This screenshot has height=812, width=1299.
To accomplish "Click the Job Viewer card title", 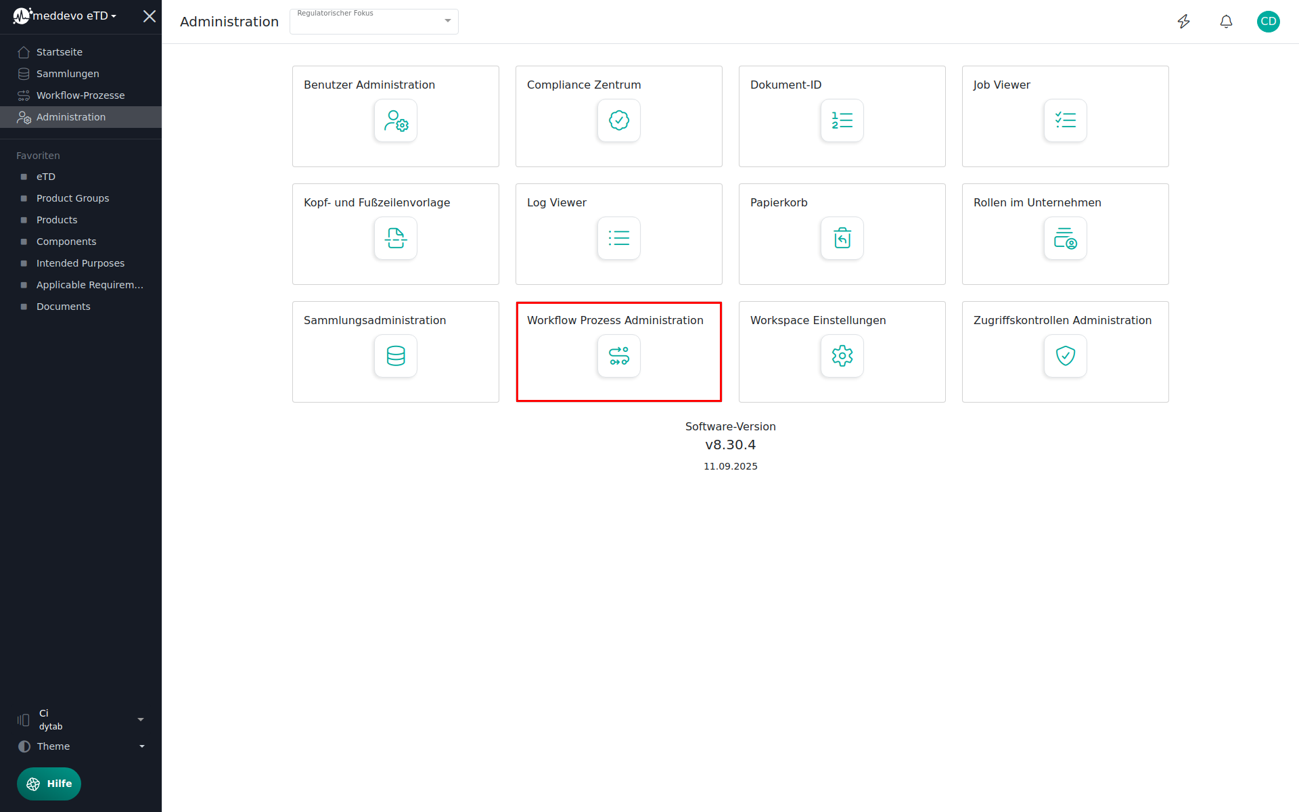I will (1002, 85).
